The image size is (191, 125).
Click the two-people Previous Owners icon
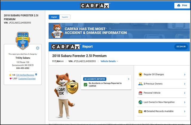pyautogui.click(x=140, y=84)
